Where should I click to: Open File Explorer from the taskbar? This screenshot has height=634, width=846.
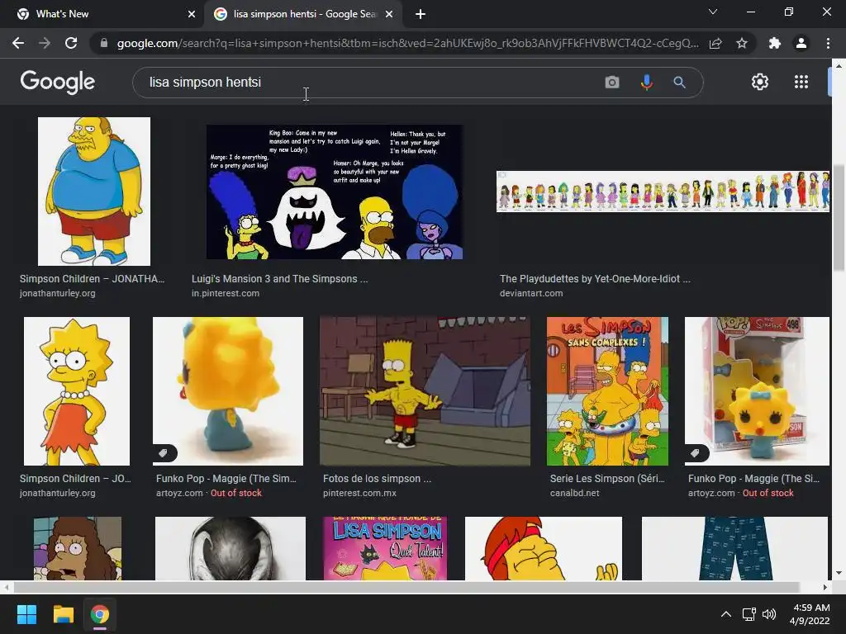63,614
